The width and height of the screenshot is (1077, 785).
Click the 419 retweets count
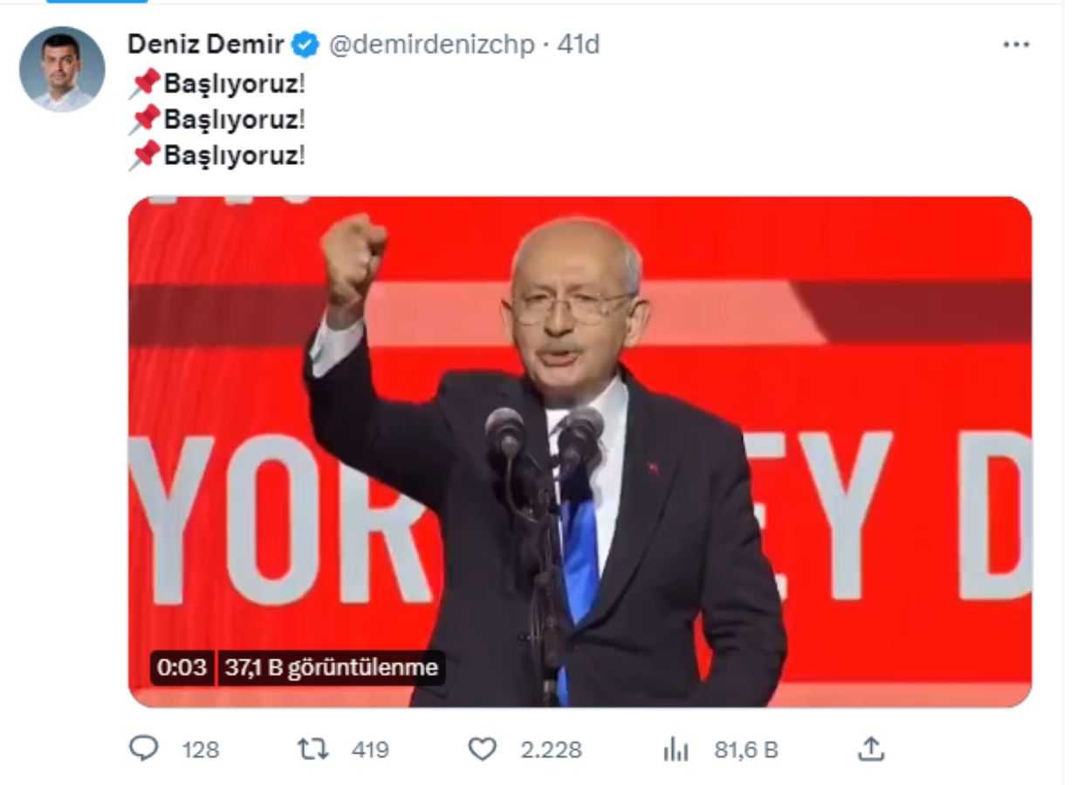click(x=370, y=749)
